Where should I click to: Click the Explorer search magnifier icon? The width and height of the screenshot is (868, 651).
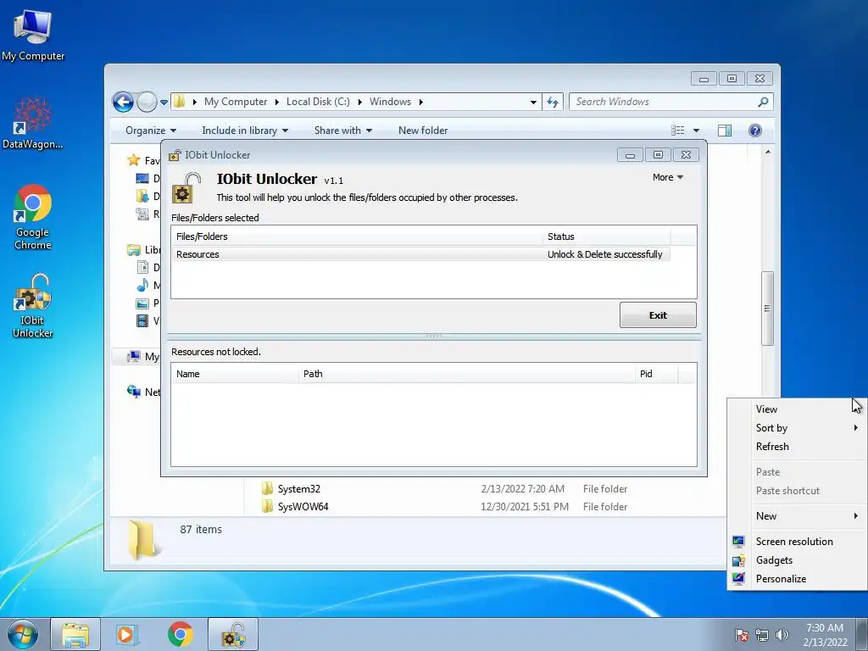[x=763, y=102]
